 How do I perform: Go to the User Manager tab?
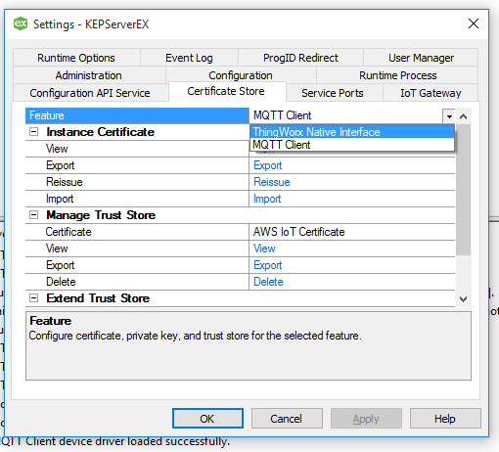tap(421, 58)
